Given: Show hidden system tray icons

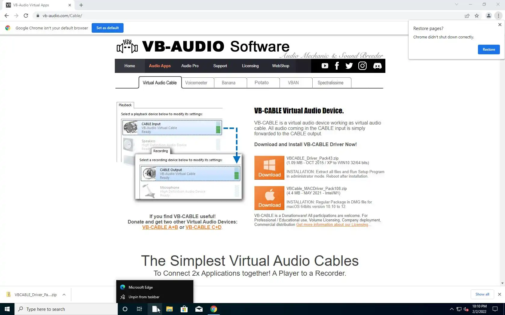Looking at the screenshot, I should [451, 309].
